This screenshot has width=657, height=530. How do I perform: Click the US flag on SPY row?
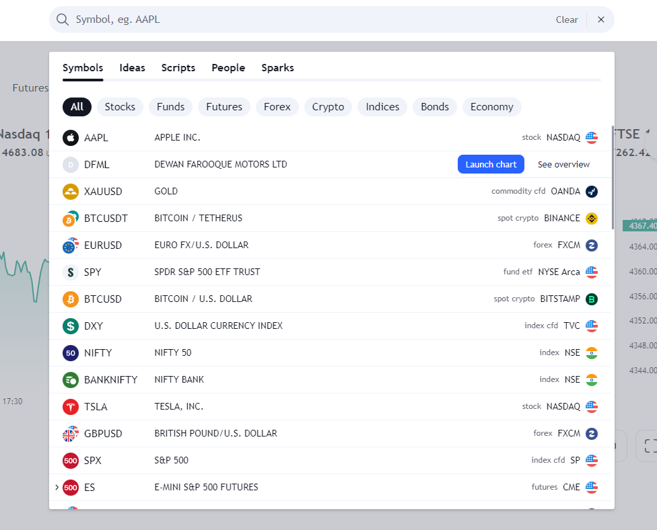pyautogui.click(x=592, y=272)
